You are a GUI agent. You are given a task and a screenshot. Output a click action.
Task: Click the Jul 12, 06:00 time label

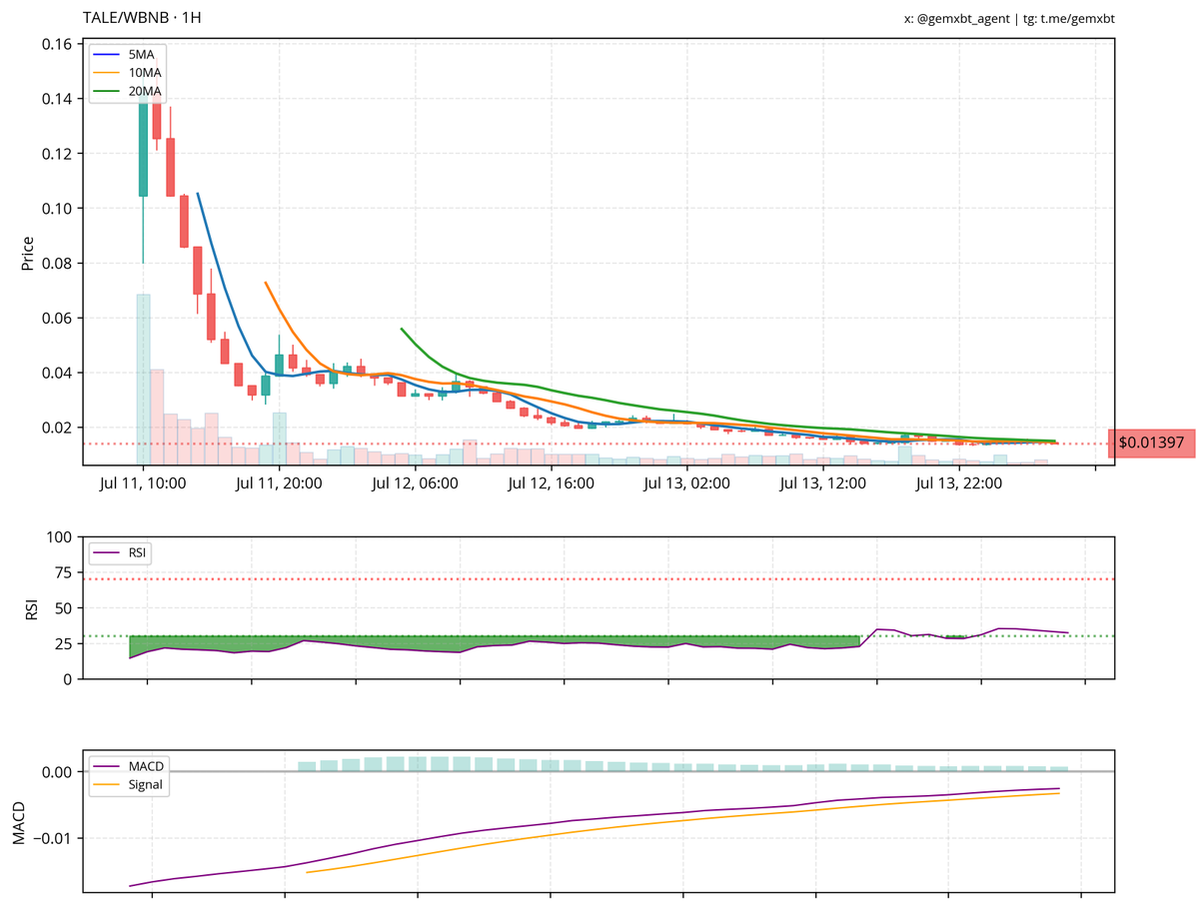click(415, 483)
